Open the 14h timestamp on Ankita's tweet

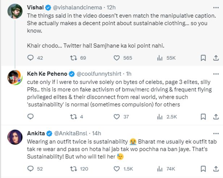97,133
